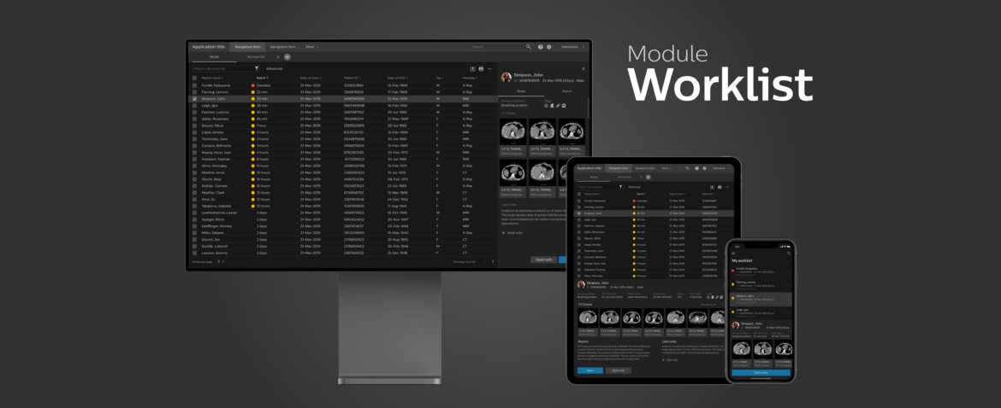Check the Fumiki, Katayama row checkbox on the monitor
Viewport: 1001px width, 408px height.
[195, 85]
